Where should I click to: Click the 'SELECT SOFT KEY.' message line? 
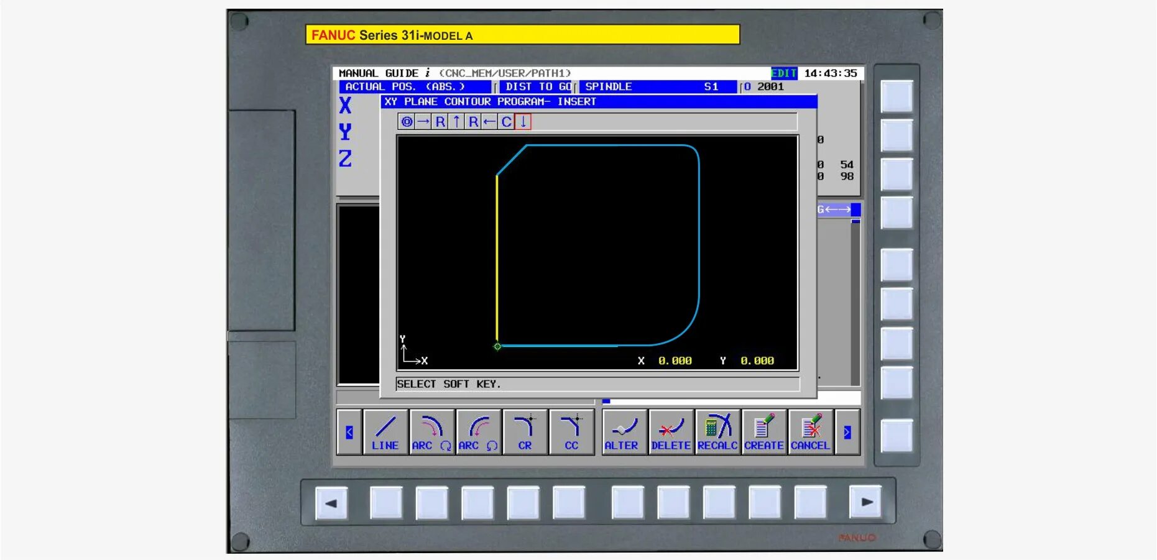click(x=597, y=384)
